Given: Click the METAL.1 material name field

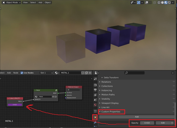Looking at the screenshot, I should (71, 73).
